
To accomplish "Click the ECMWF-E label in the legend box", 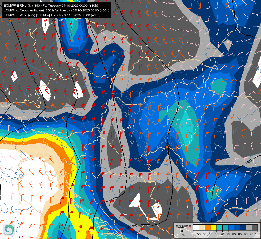I will 183,227.
